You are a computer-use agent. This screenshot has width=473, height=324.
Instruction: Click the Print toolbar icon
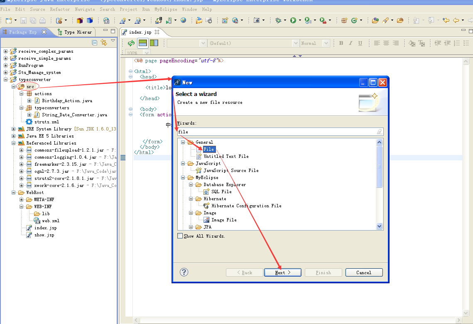pos(42,20)
